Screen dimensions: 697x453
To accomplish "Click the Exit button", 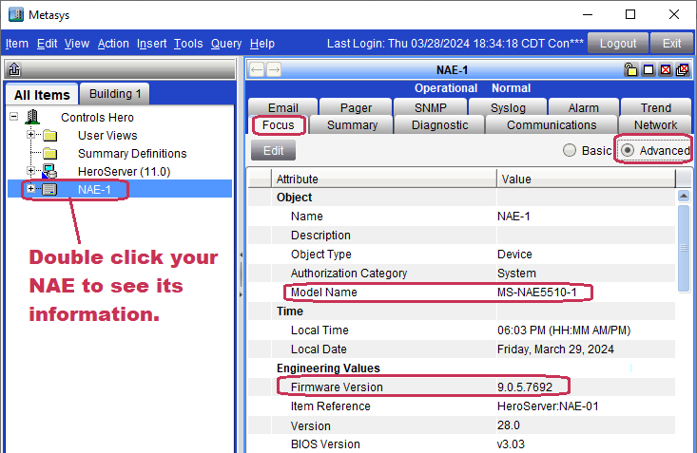I will (671, 44).
